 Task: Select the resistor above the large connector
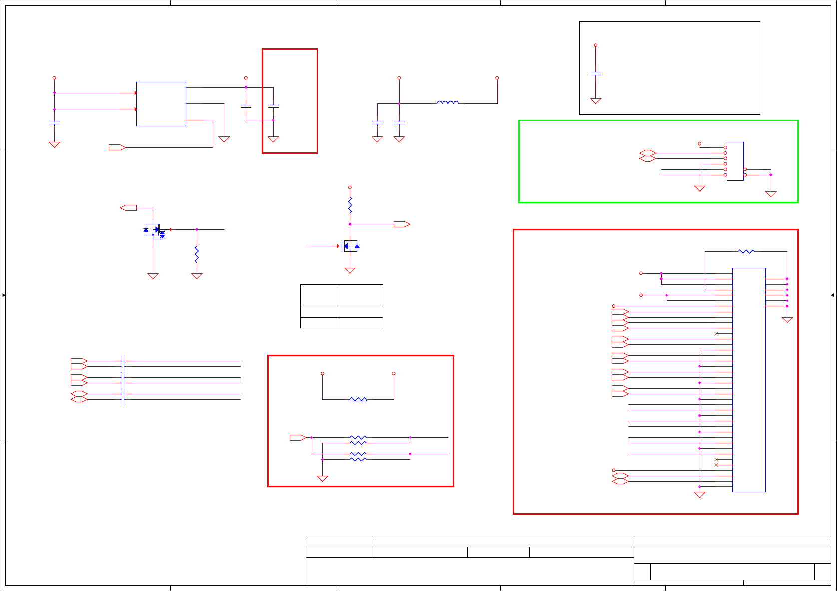(746, 251)
